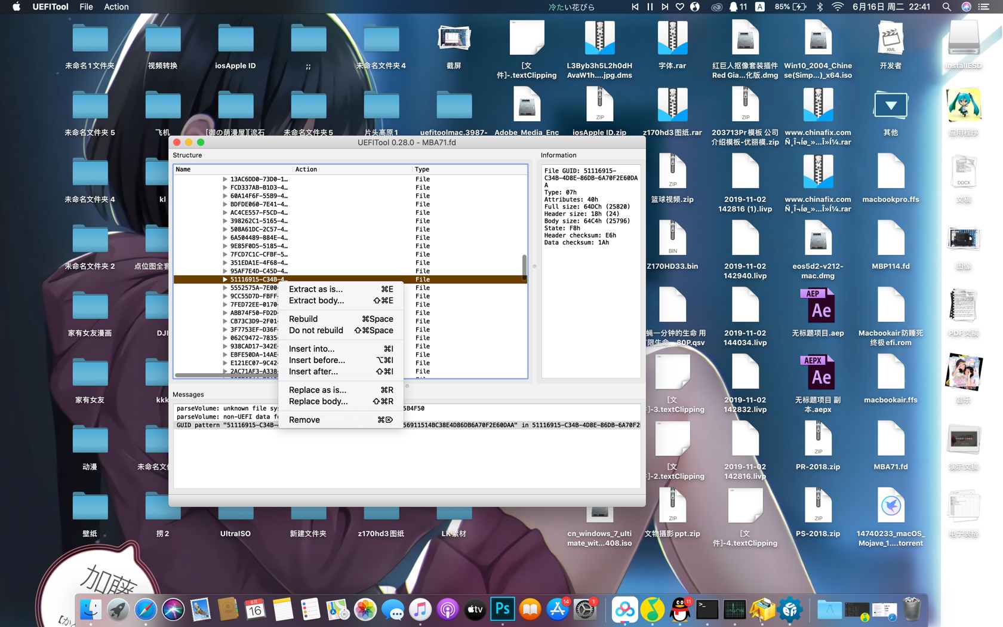Open Photos app in the dock
Screen dimensions: 1003x627
pos(365,610)
